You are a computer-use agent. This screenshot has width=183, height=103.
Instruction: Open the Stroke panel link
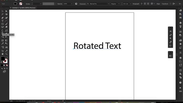click(28, 4)
